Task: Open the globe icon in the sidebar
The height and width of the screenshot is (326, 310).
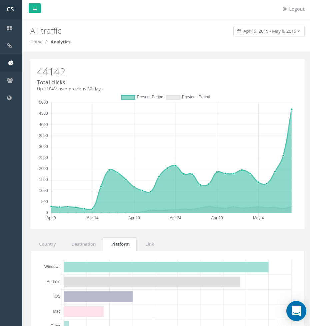Action: click(x=9, y=98)
